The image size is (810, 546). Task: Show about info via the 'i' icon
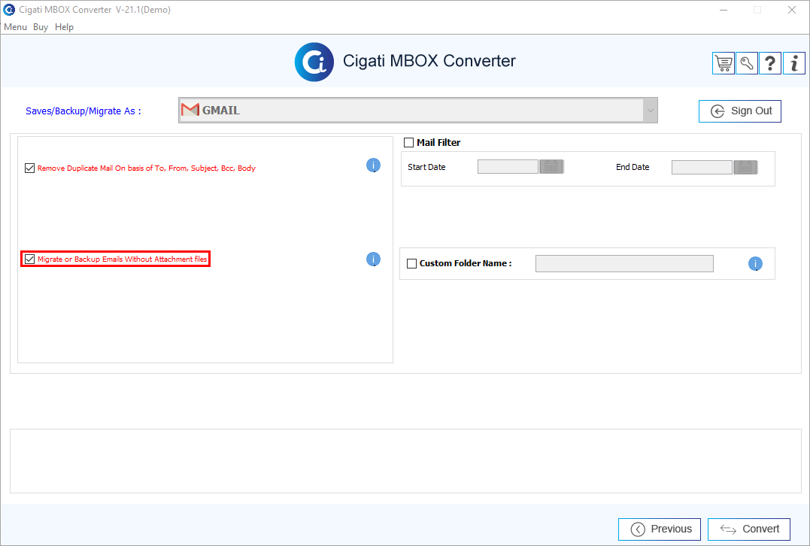[x=794, y=63]
